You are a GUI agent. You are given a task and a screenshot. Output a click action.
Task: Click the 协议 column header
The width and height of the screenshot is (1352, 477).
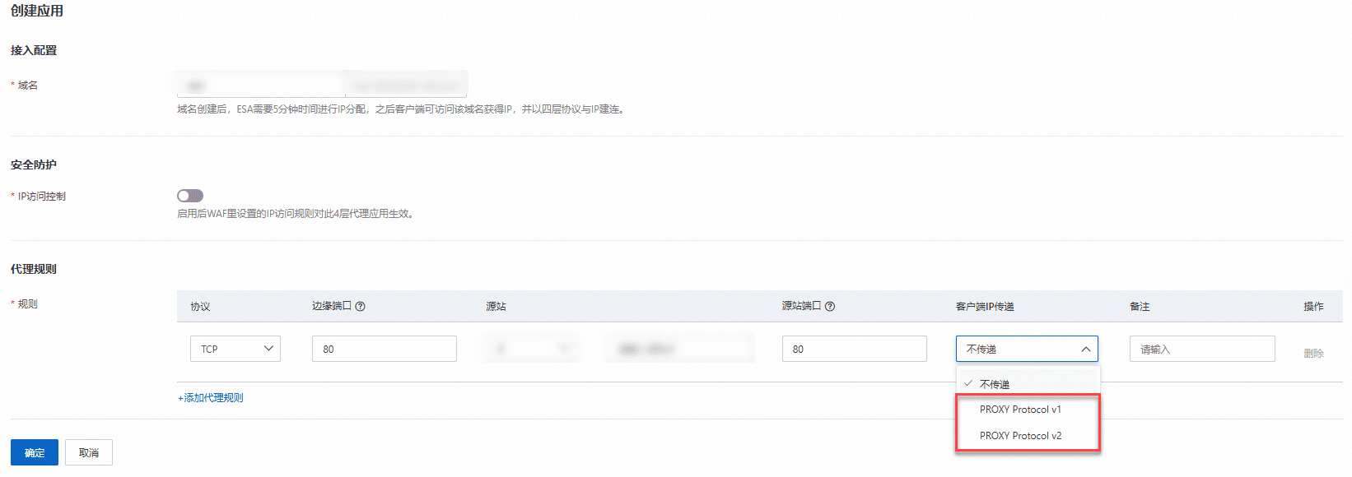pos(200,306)
